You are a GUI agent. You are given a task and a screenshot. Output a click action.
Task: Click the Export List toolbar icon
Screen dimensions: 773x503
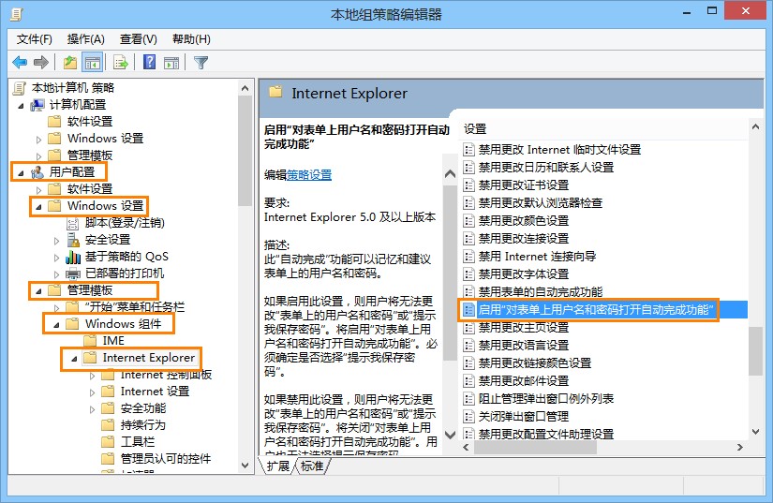click(x=120, y=63)
